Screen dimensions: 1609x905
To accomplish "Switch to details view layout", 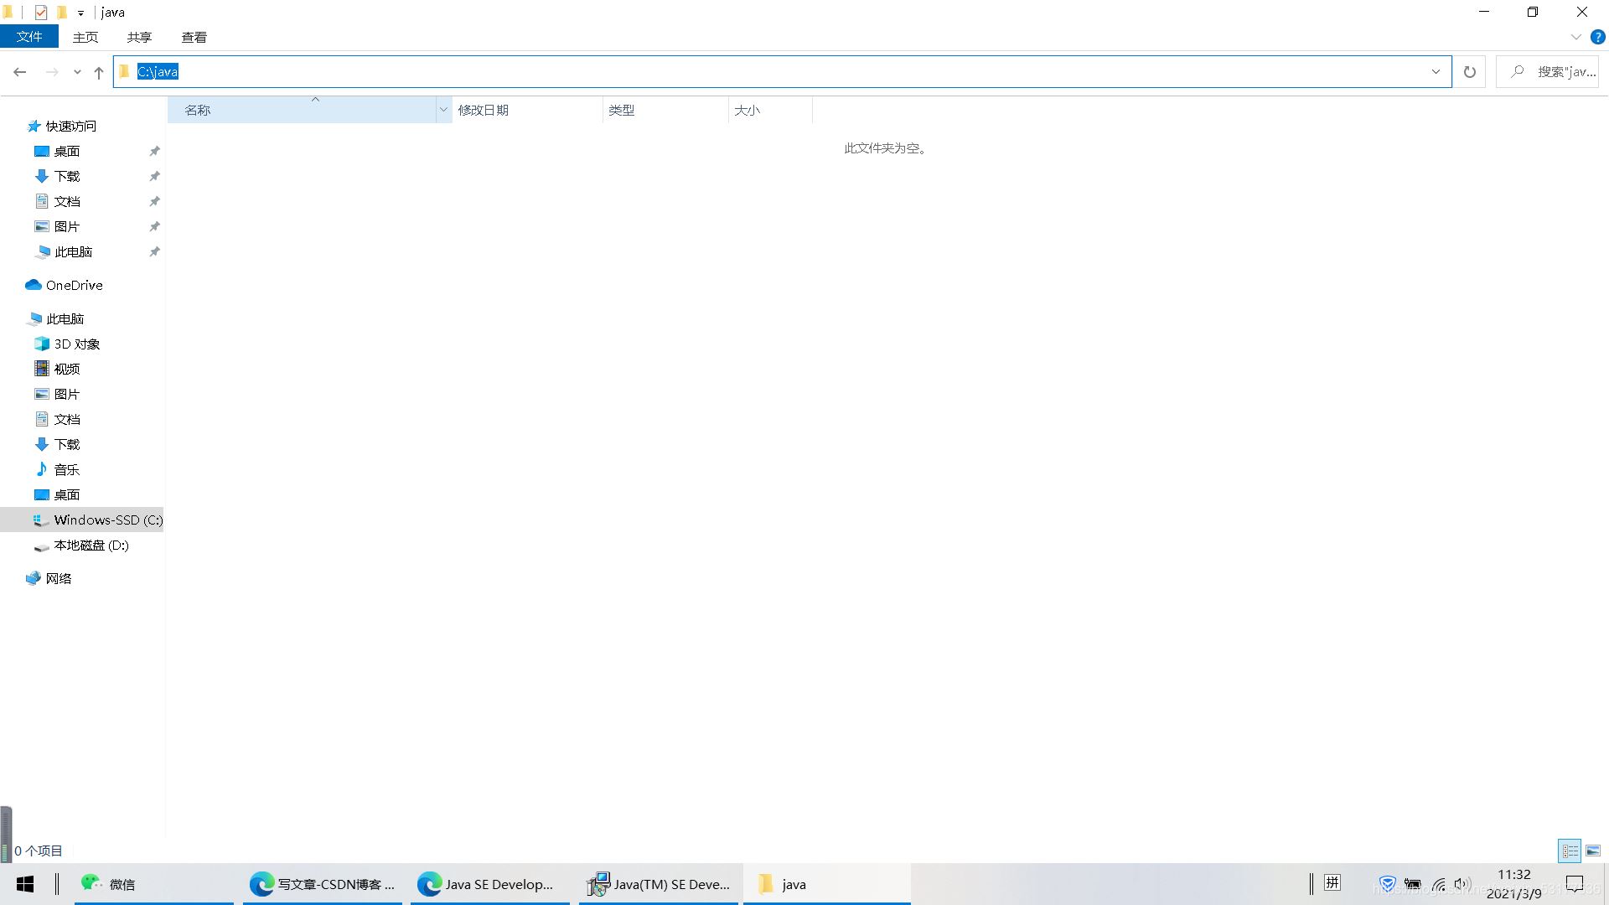I will click(1570, 851).
